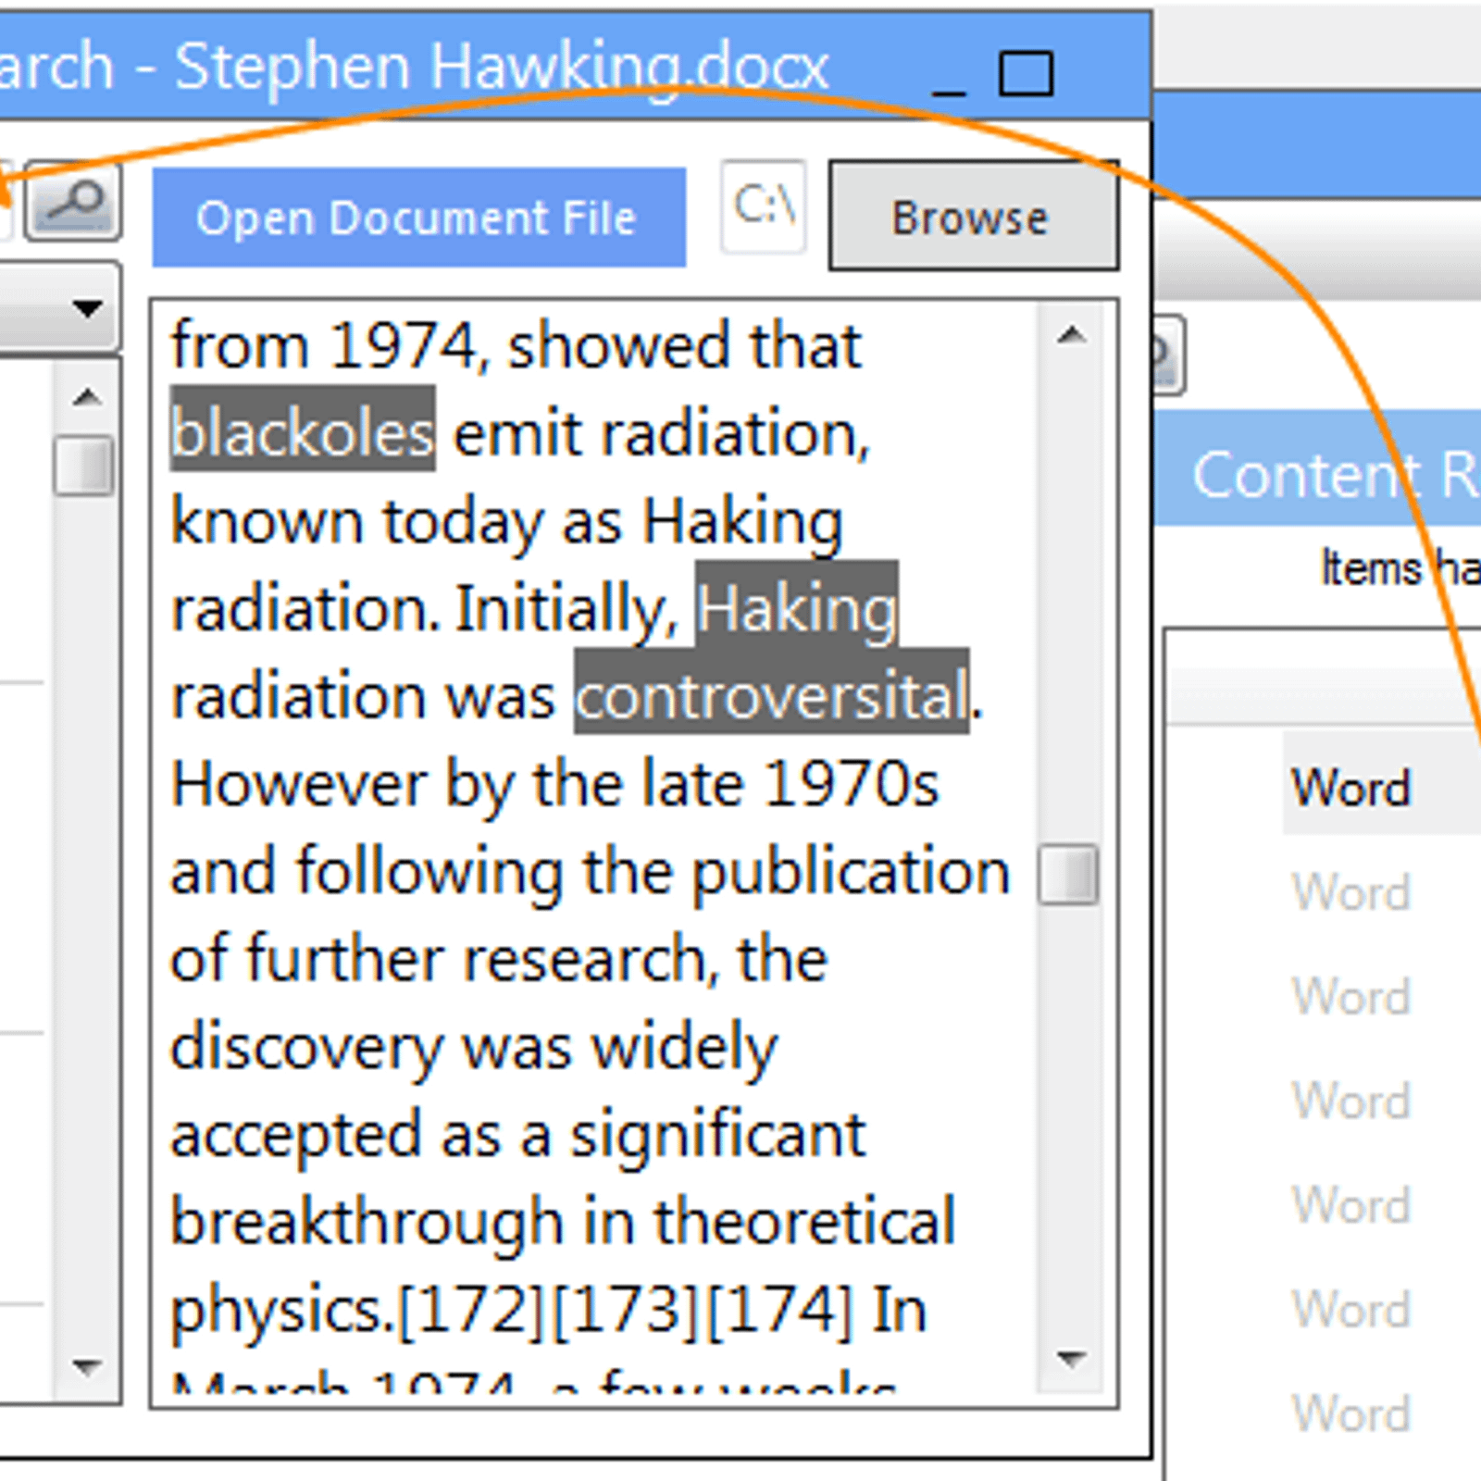Screen dimensions: 1481x1481
Task: Open the dropdown arrow in the left panel
Action: 87,308
